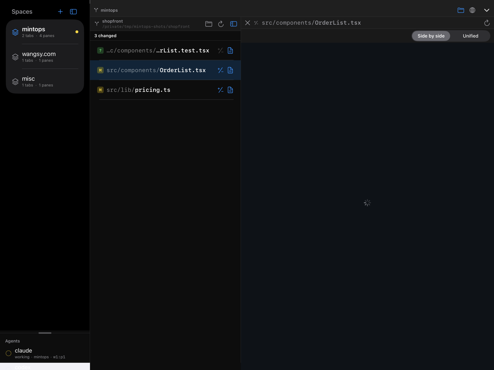Reload the OrderList.tsx diff
Image resolution: width=494 pixels, height=370 pixels.
click(x=487, y=23)
